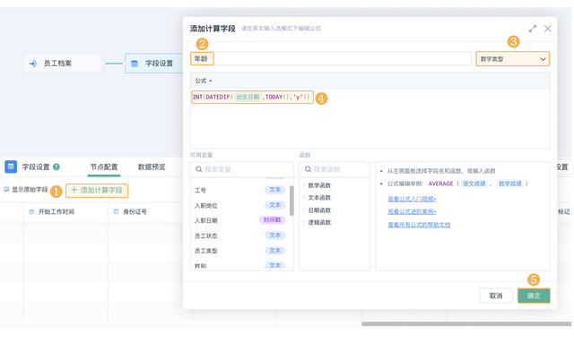Image resolution: width=574 pixels, height=342 pixels.
Task: Click the variable list vertical scrollbar
Action: tap(291, 201)
